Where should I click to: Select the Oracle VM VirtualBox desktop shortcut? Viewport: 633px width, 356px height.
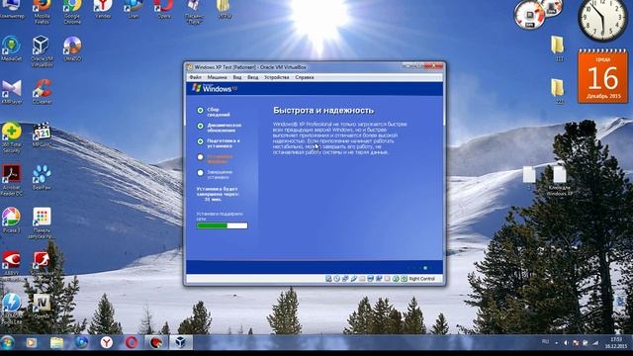pyautogui.click(x=42, y=50)
